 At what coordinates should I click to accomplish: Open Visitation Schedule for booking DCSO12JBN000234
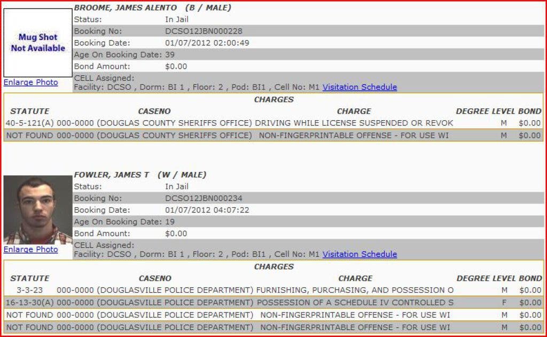click(x=360, y=254)
